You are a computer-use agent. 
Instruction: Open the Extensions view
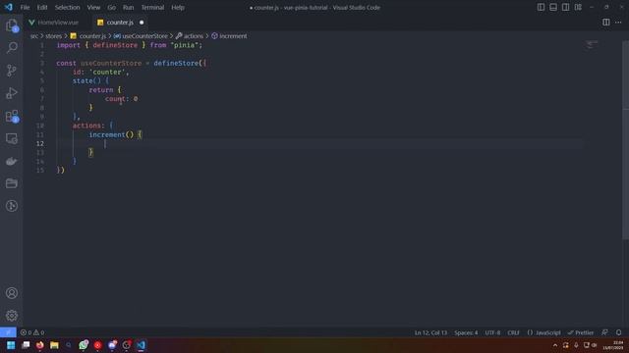[x=12, y=116]
